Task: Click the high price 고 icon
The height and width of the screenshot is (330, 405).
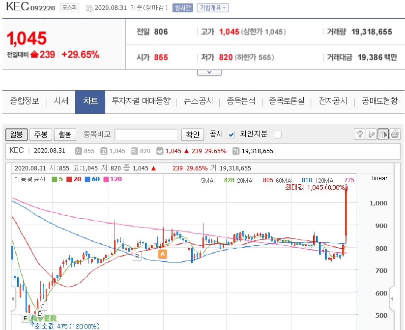Action: click(104, 151)
